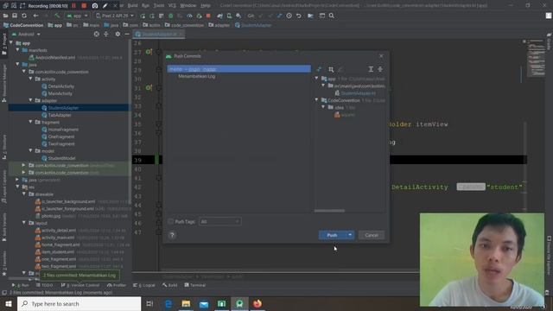Click the Show History clock icon
This screenshot has height=311, width=553.
click(x=289, y=16)
